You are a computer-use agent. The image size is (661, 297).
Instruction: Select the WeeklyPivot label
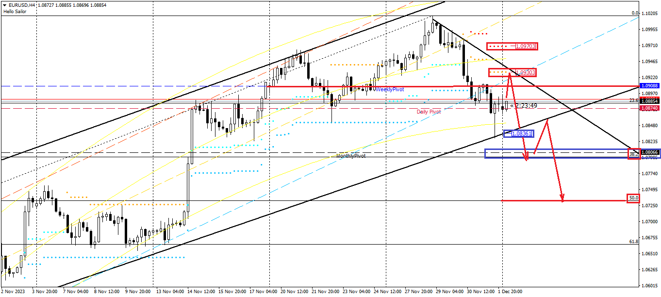[x=390, y=90]
